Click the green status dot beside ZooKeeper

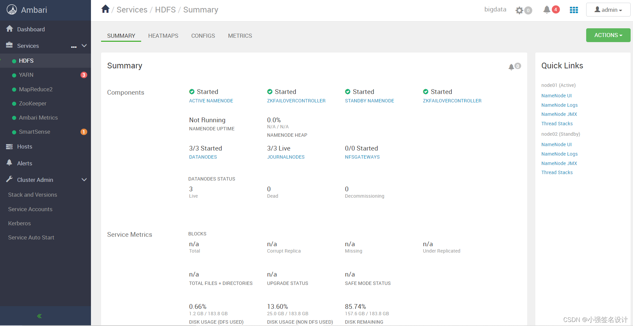tap(14, 104)
